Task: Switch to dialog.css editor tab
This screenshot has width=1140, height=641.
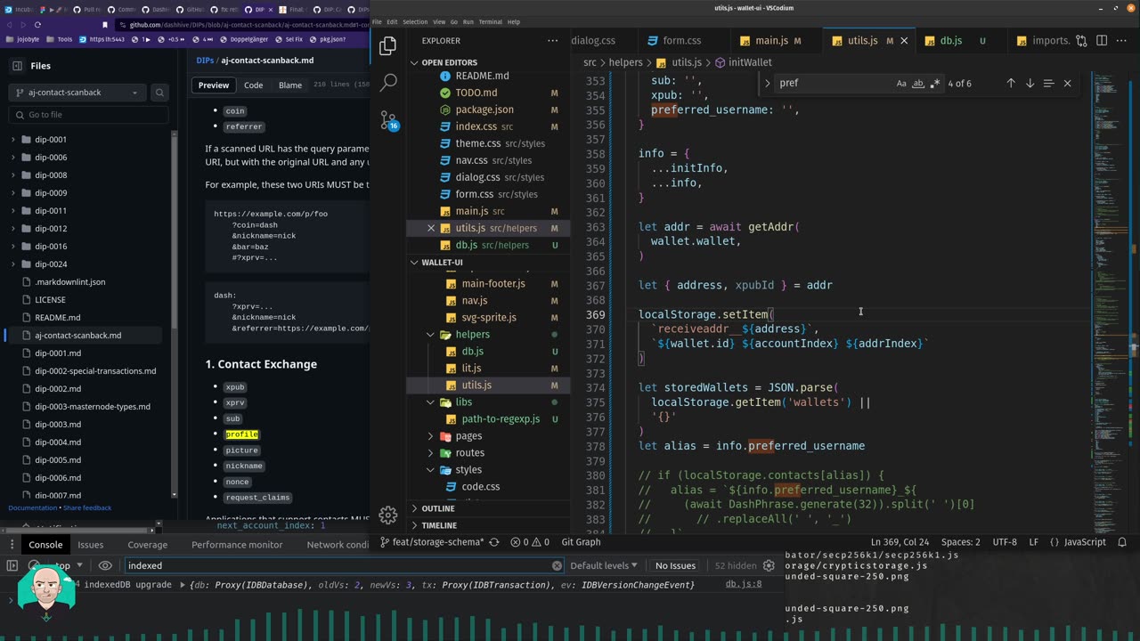Action: 593,41
